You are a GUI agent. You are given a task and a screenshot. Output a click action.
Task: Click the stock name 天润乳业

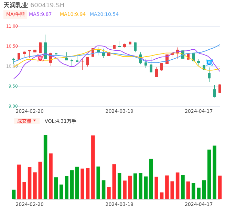15,5
